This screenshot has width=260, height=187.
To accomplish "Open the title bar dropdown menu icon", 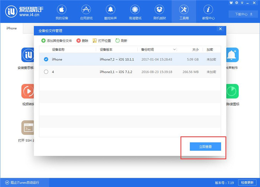I will 242,3.
